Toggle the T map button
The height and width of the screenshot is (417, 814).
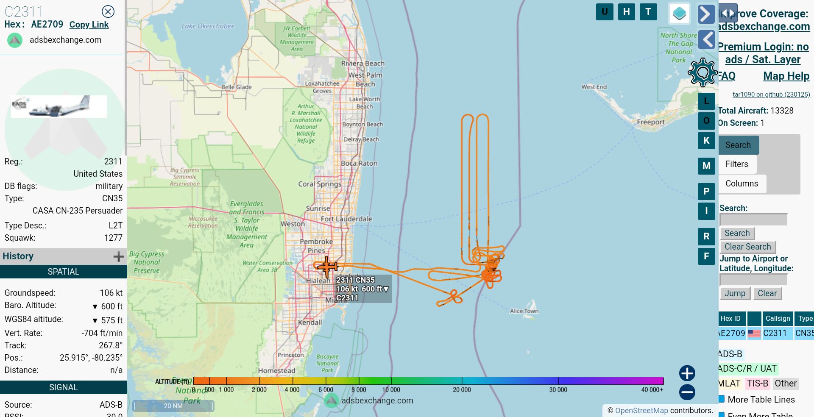648,12
